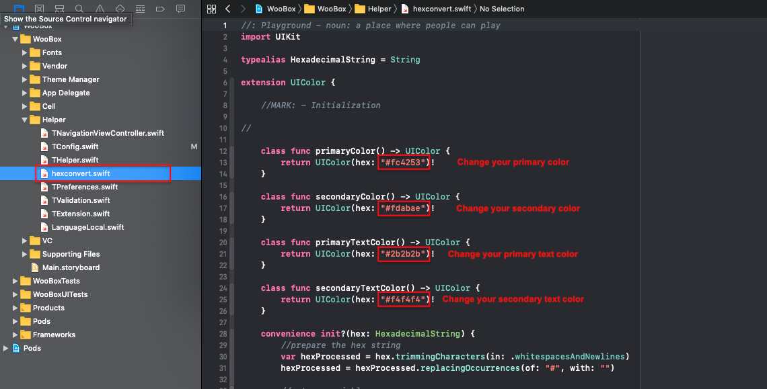Expand the Theme Manager folder
Image resolution: width=767 pixels, height=389 pixels.
(x=24, y=79)
